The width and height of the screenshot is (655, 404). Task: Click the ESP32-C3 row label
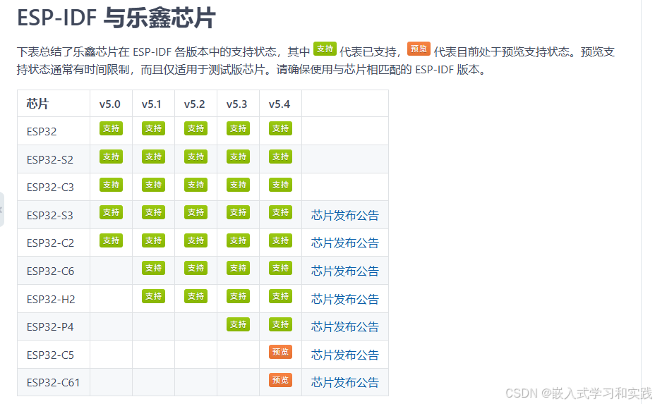50,188
